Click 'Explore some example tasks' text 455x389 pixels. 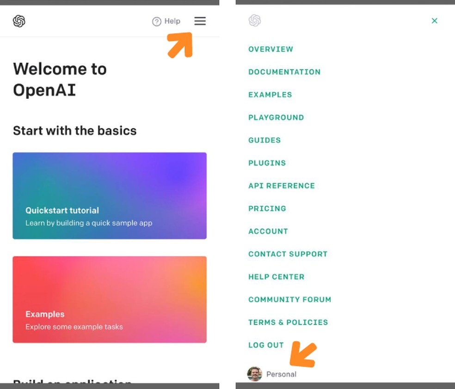(x=74, y=327)
